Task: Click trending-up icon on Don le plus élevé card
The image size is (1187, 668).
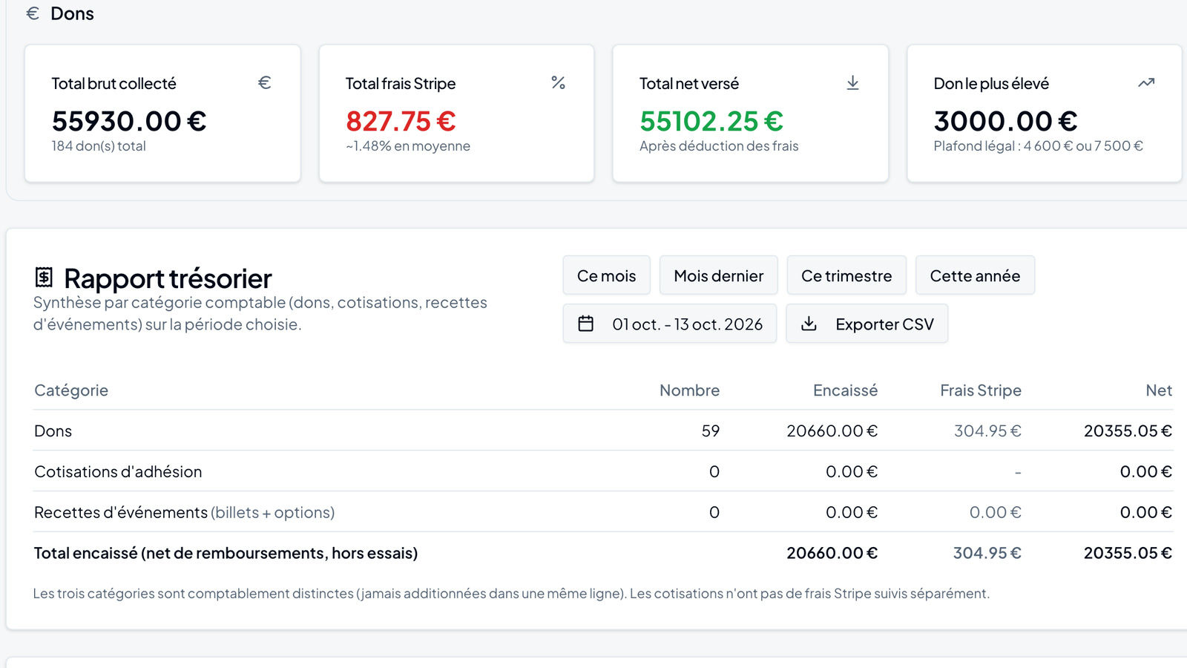Action: point(1146,82)
